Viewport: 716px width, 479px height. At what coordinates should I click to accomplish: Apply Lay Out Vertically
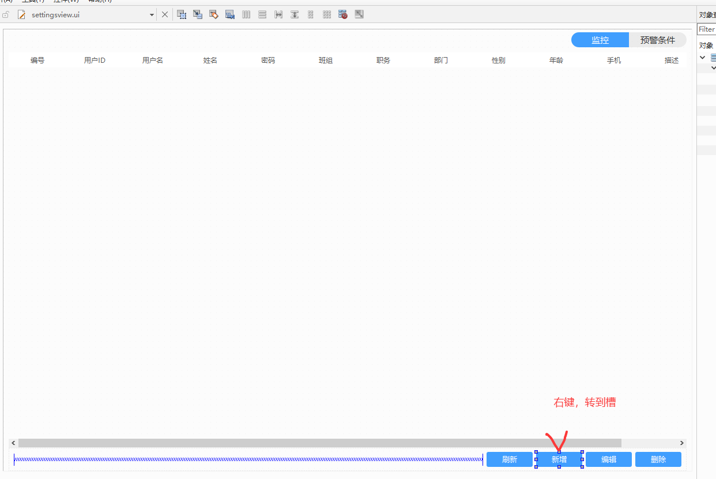tap(262, 14)
